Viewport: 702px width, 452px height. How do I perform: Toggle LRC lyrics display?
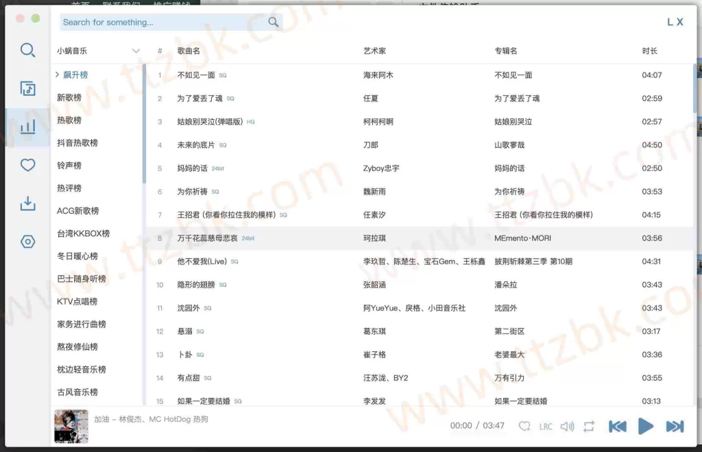[x=546, y=425]
